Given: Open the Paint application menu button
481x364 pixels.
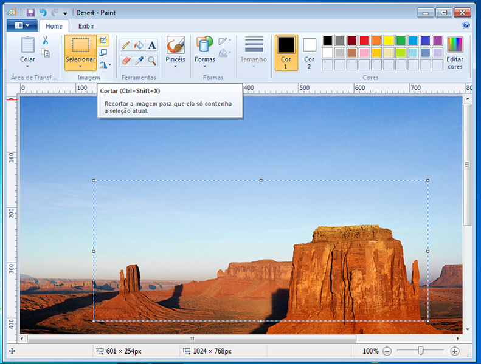Looking at the screenshot, I should (x=22, y=25).
